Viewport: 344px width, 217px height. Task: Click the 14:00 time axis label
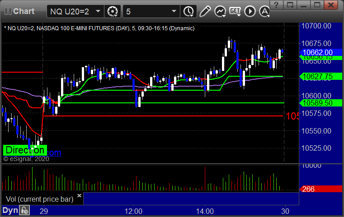tap(205, 211)
